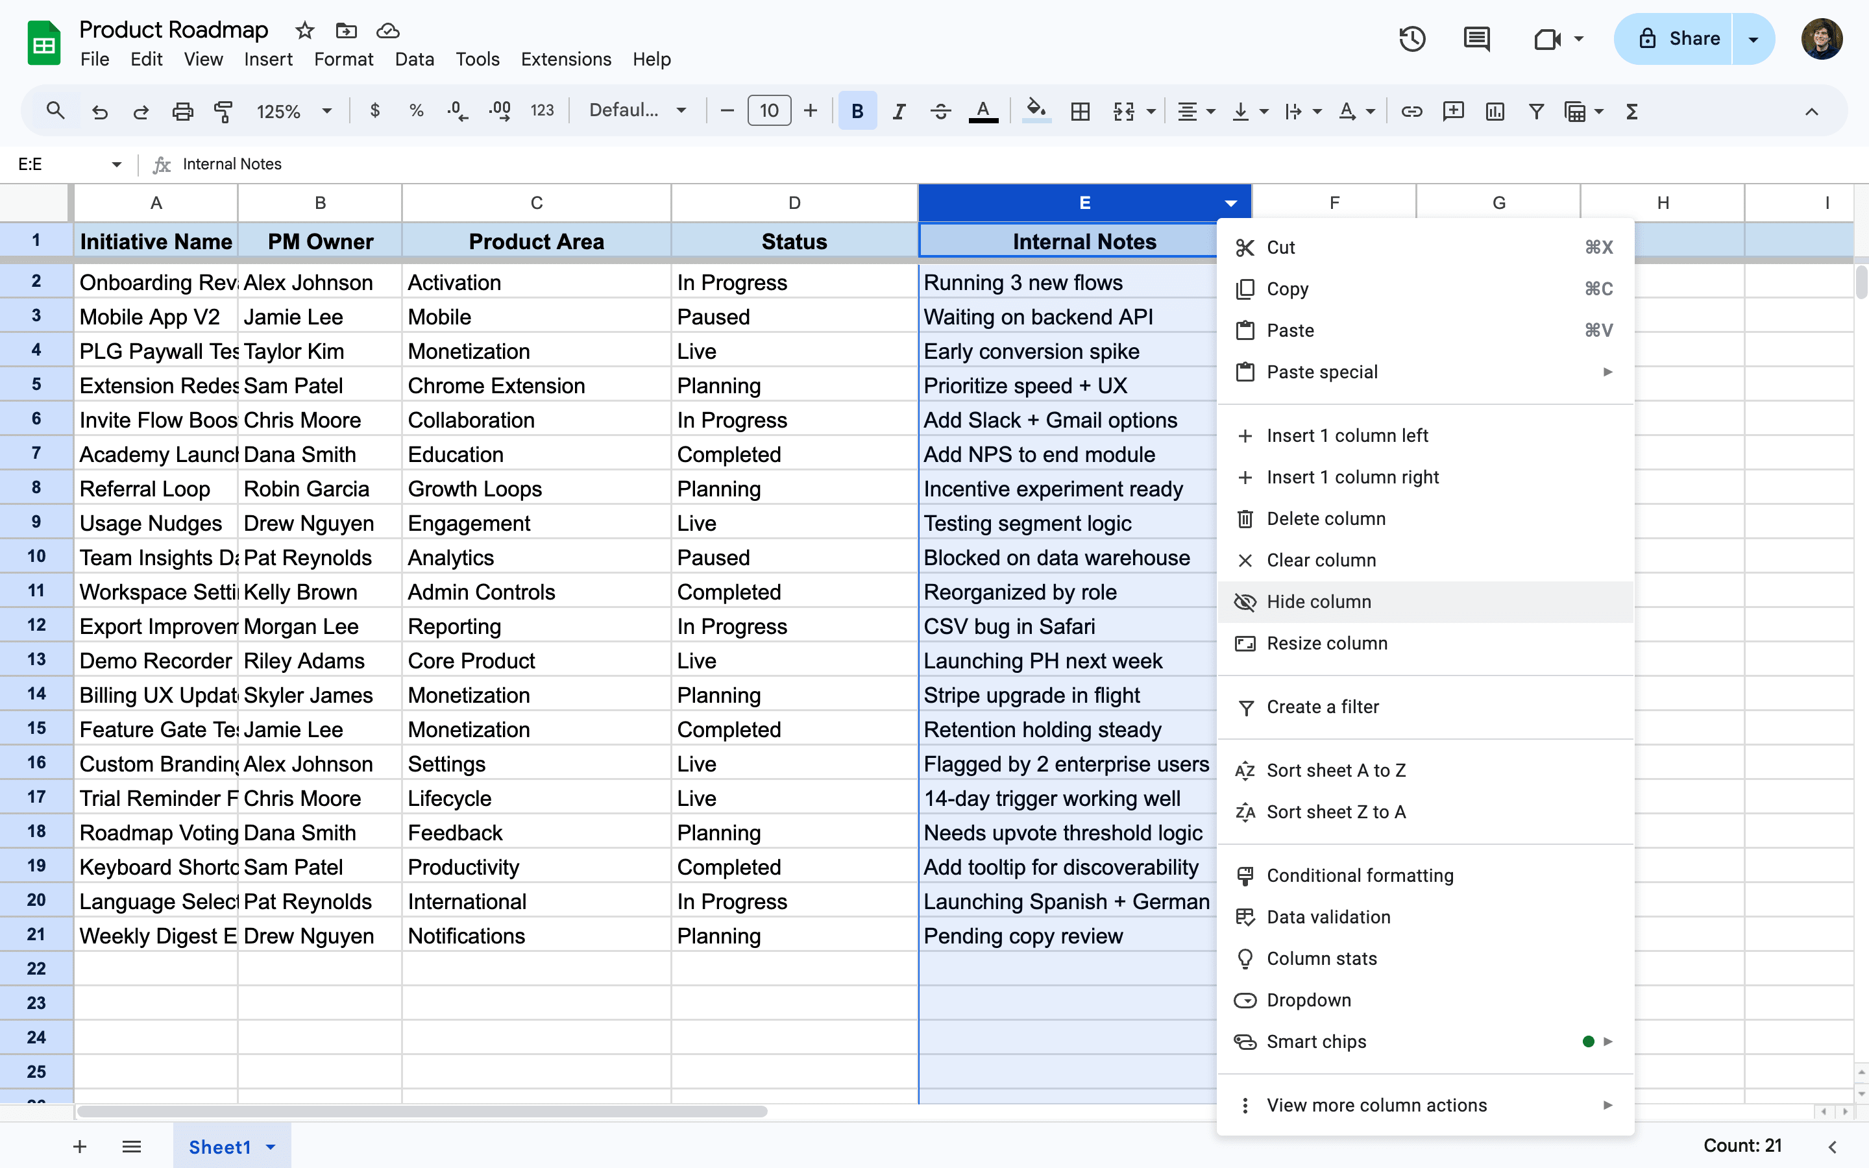
Task: Click the search menus magnifier icon
Action: coord(55,111)
